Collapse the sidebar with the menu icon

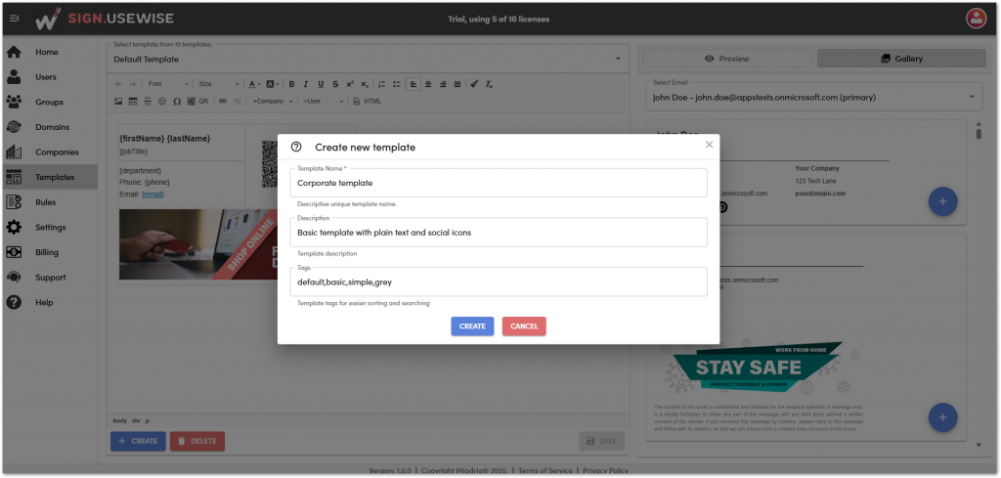(x=14, y=18)
